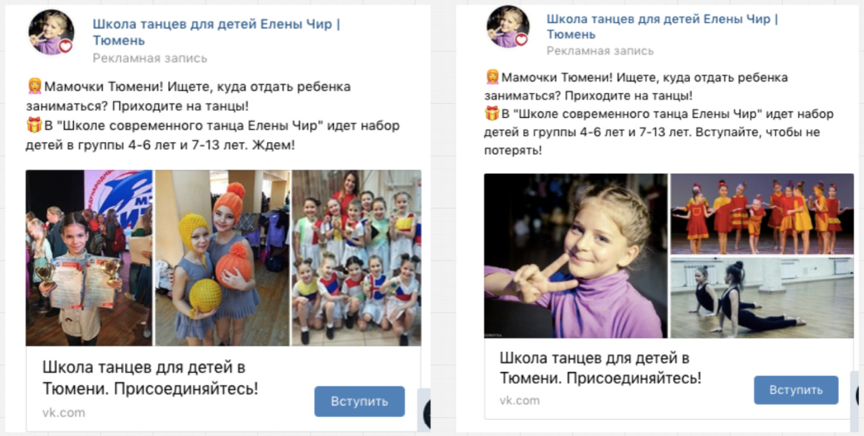Click the vk.com link in left ad

coord(64,413)
